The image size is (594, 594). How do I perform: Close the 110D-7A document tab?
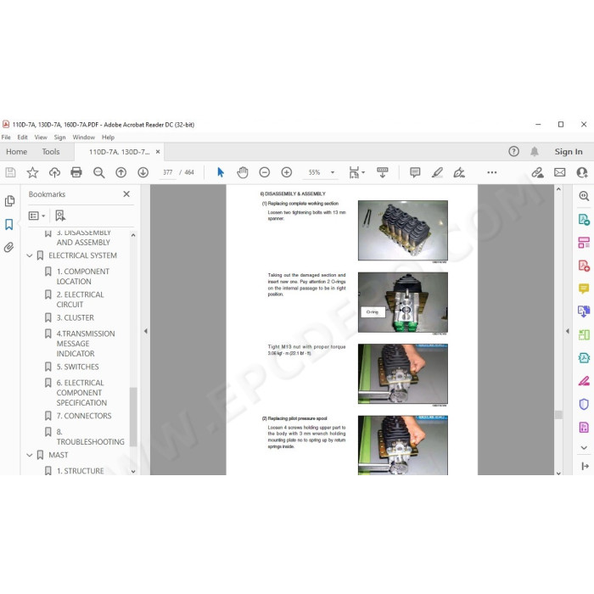[158, 152]
